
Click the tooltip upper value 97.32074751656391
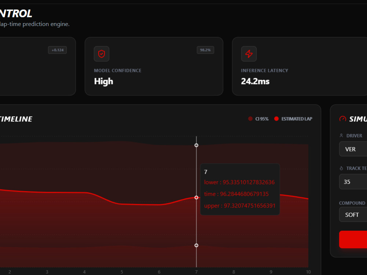250,206
